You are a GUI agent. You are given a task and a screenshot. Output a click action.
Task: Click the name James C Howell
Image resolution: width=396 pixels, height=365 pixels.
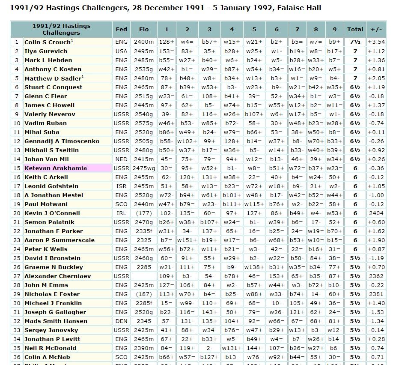50,105
